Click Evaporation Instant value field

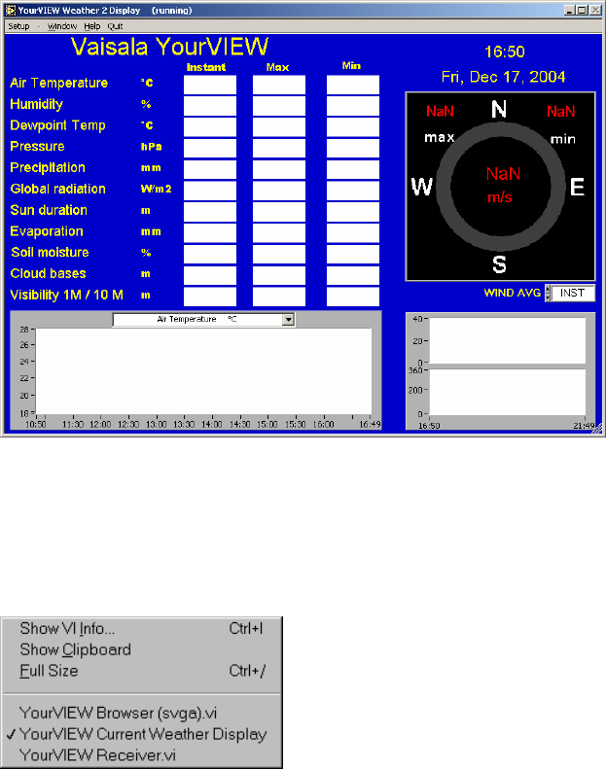[x=210, y=233]
